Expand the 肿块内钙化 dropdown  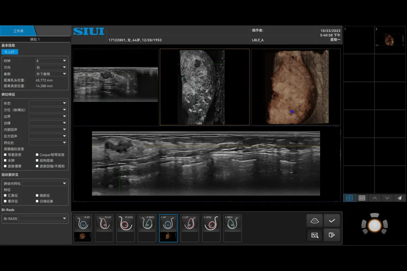click(x=44, y=184)
